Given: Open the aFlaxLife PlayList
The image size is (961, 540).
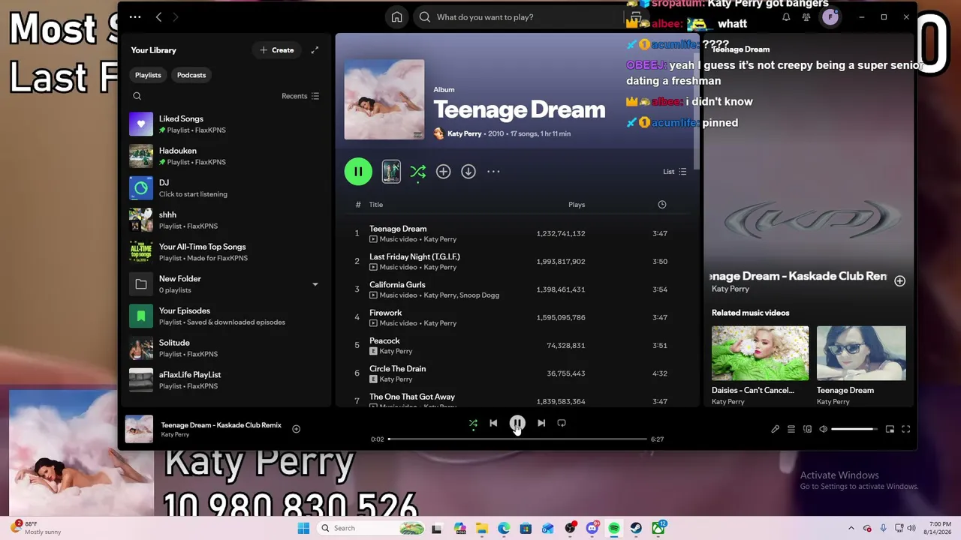Looking at the screenshot, I should point(224,380).
